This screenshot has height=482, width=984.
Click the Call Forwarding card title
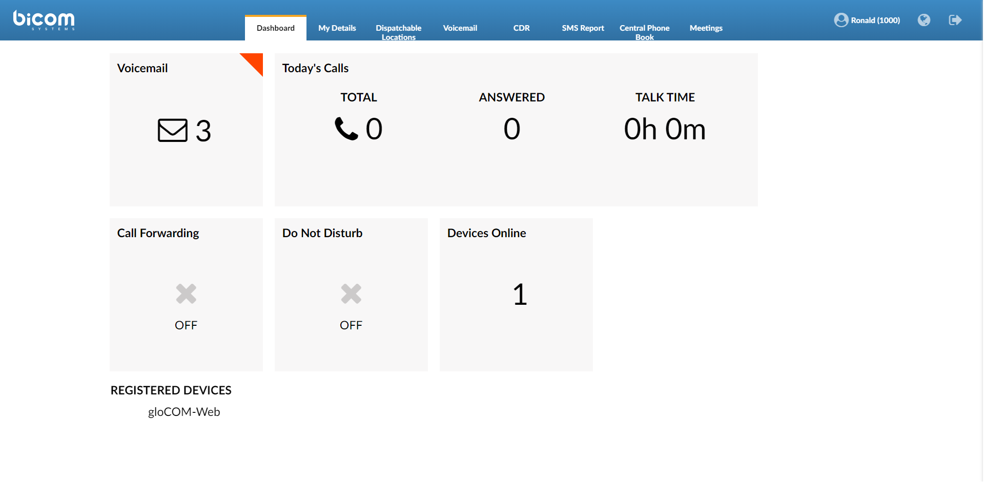click(158, 233)
